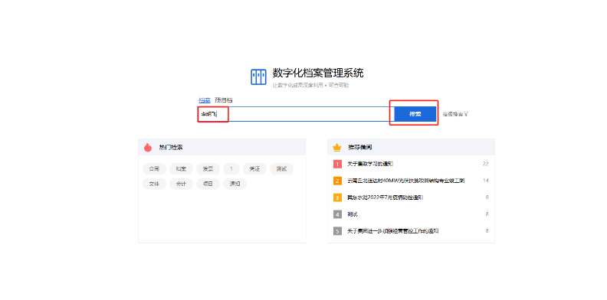Switch to the 预归档 tab
The width and height of the screenshot is (607, 300).
click(224, 100)
